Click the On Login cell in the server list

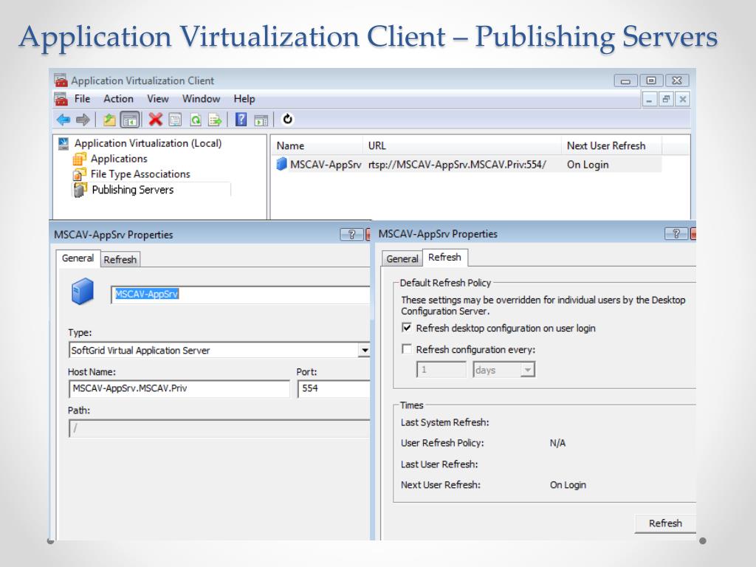click(588, 165)
